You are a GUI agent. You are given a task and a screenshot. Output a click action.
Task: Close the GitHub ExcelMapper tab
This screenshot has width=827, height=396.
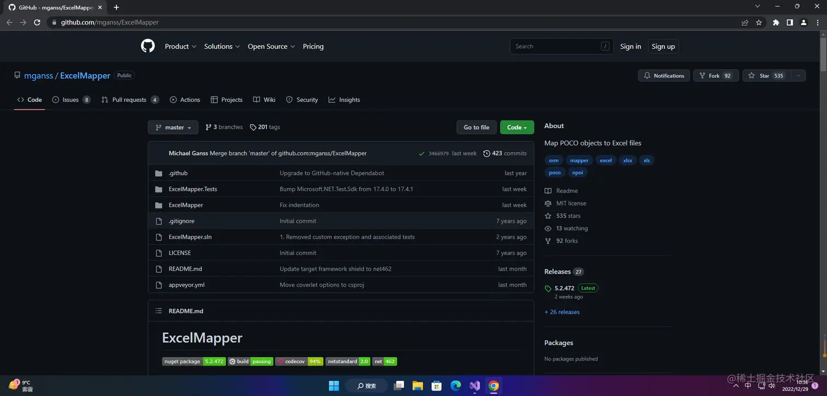(100, 8)
